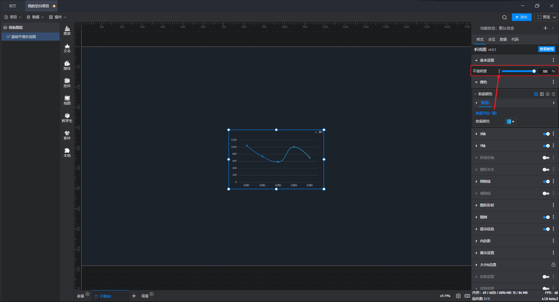Collapse the 数据颜色 group
This screenshot has height=302, width=559.
pyautogui.click(x=475, y=94)
